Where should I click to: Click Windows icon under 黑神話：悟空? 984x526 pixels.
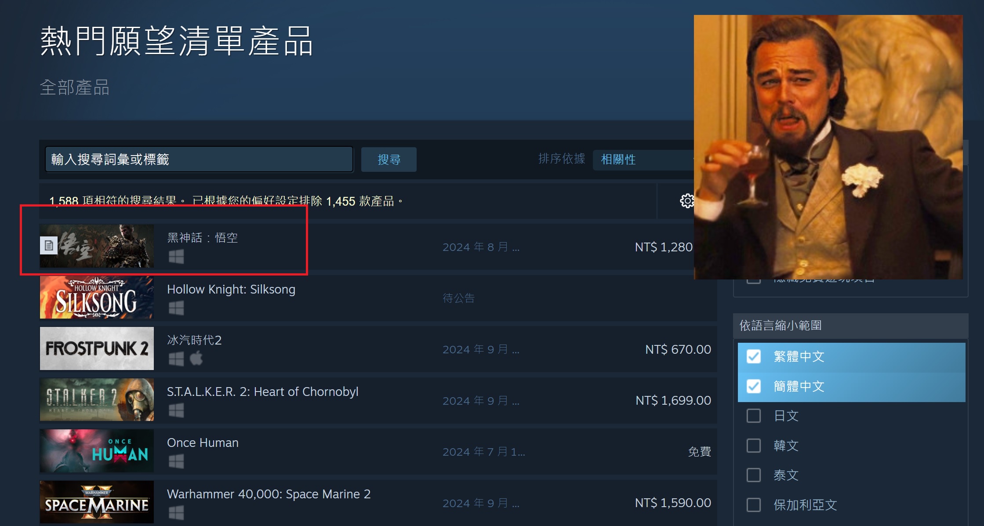(176, 257)
